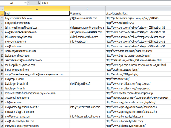Select column B header

point(87,9)
